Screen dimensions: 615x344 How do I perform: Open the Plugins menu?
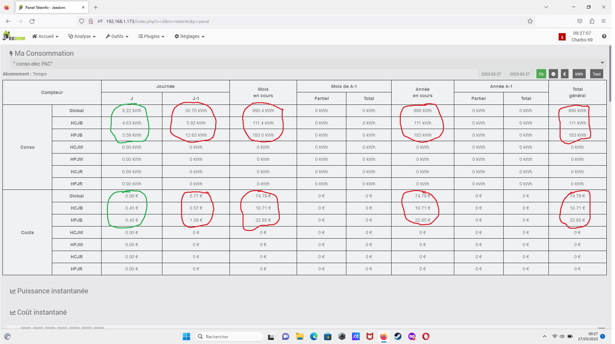point(152,37)
